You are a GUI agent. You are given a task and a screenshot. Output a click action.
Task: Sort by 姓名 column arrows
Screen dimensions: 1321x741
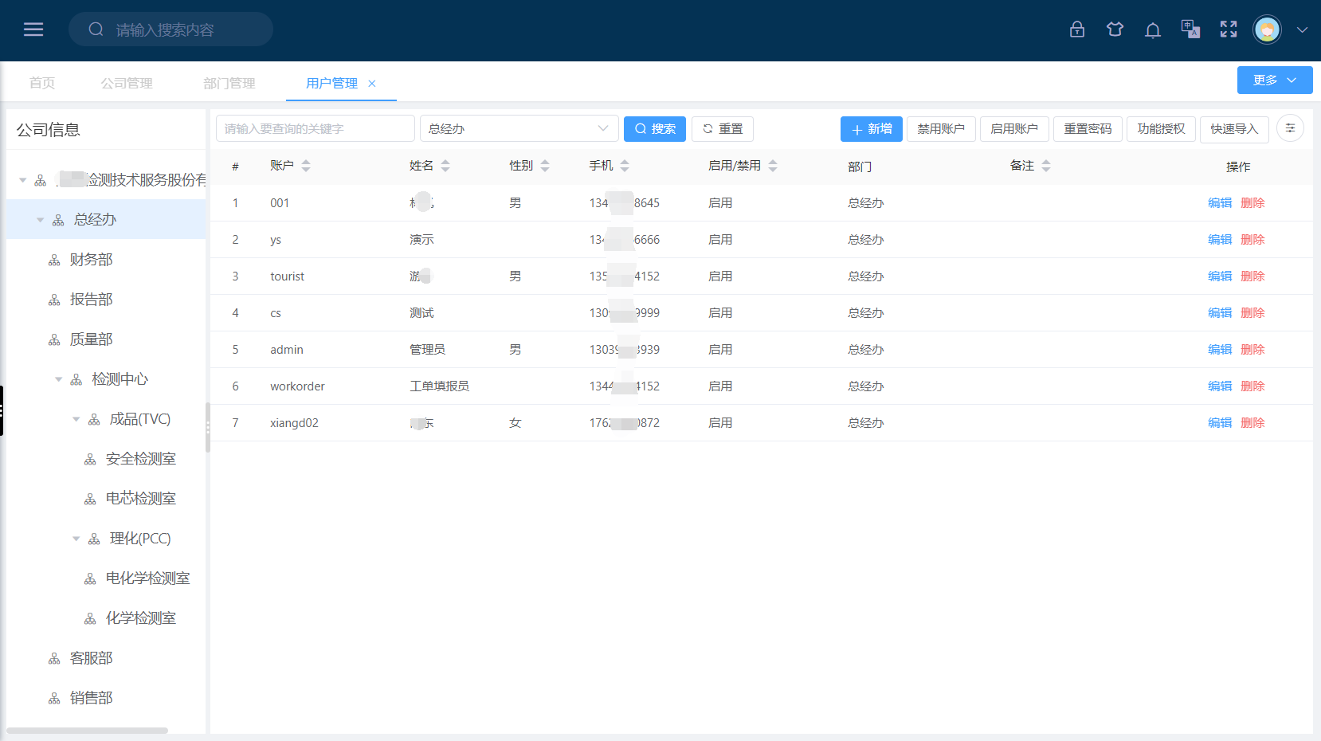click(x=445, y=166)
